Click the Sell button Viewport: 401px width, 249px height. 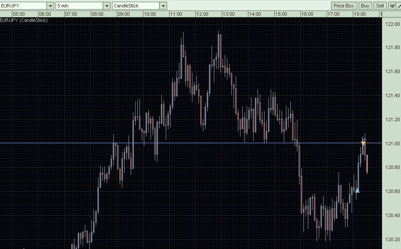(380, 6)
